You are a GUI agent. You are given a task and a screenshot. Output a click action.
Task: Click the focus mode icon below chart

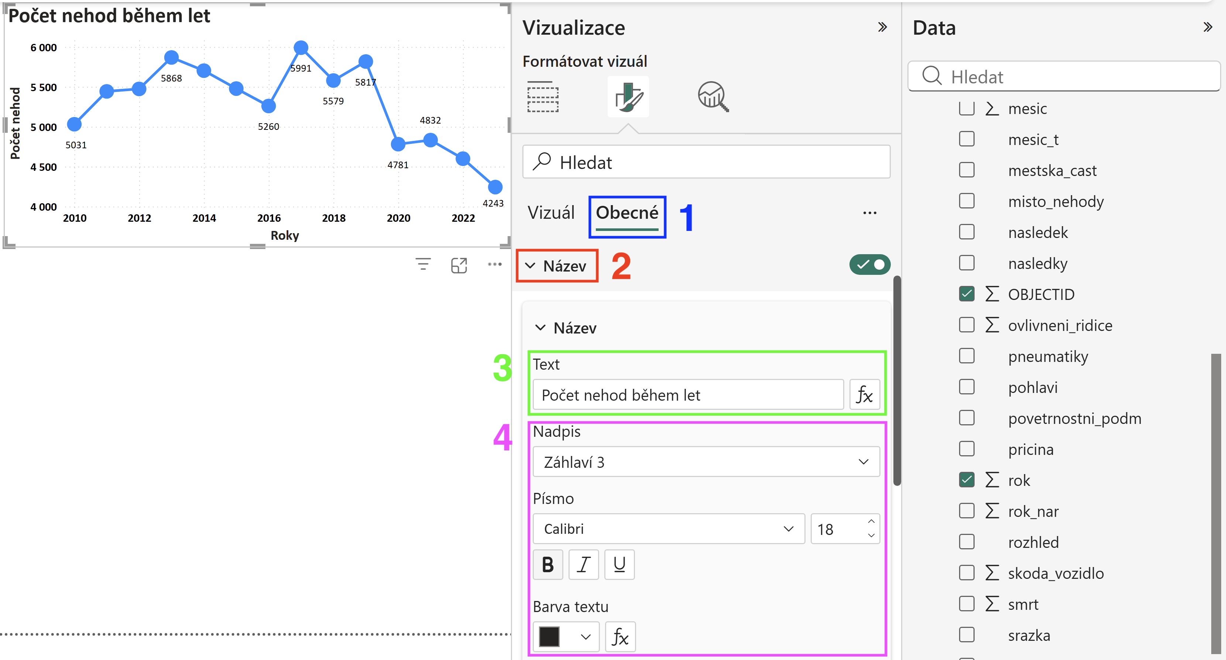[x=459, y=265]
